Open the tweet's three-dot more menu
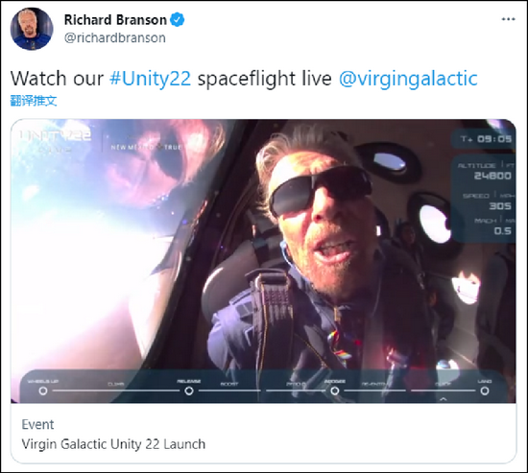The image size is (528, 473). [508, 19]
